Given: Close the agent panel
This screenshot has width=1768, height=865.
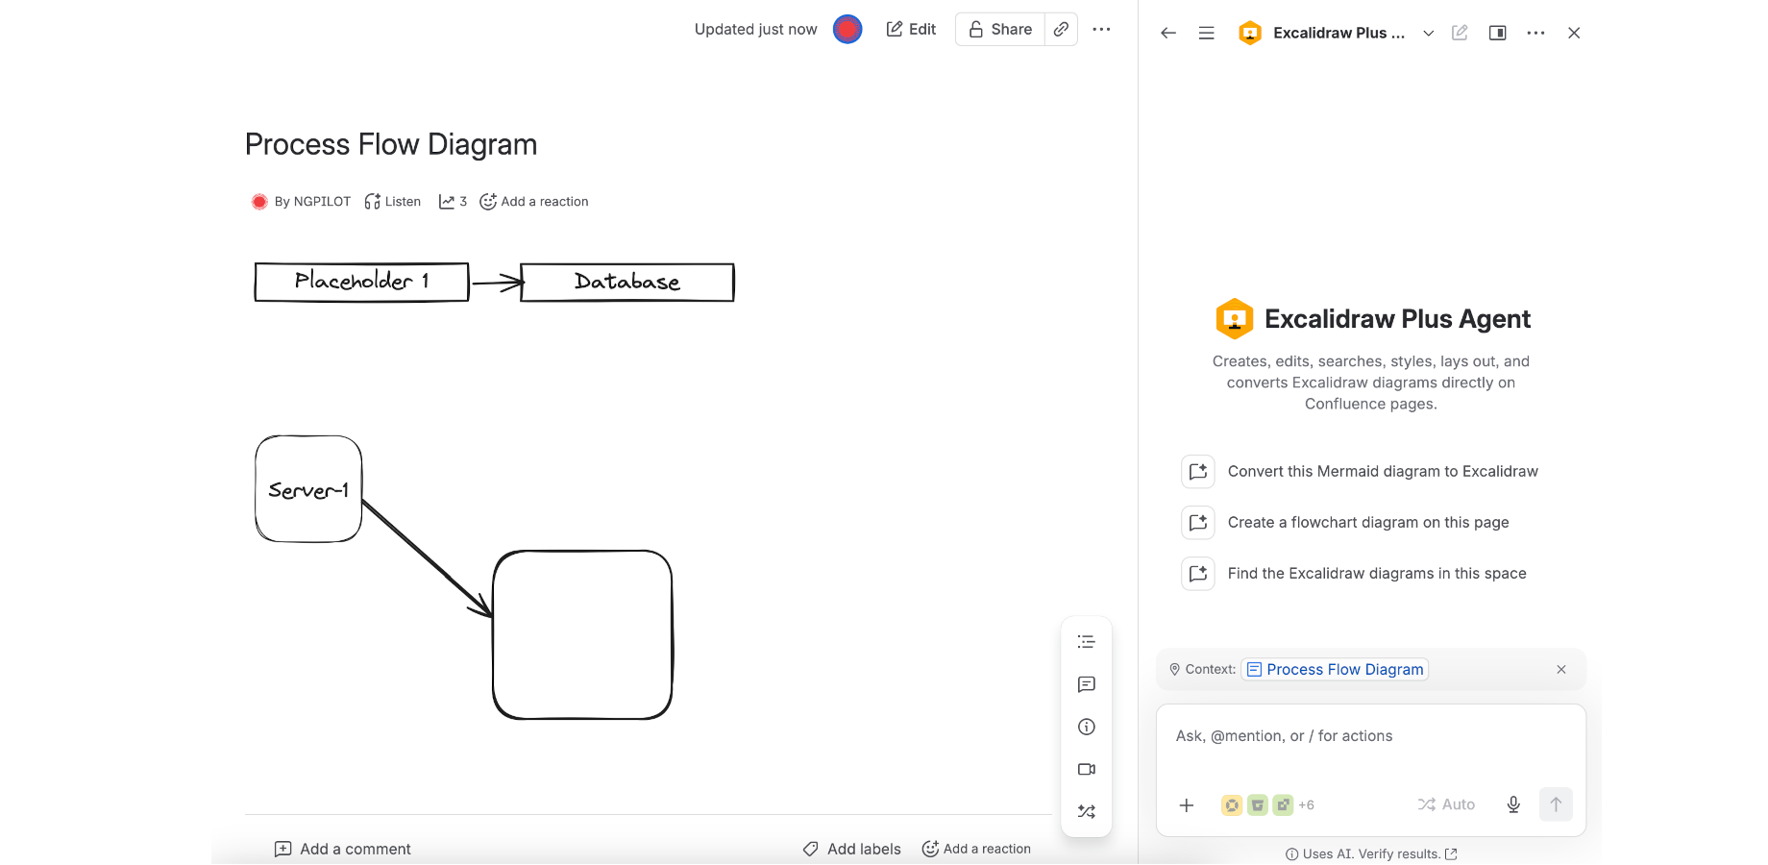Looking at the screenshot, I should pos(1574,33).
